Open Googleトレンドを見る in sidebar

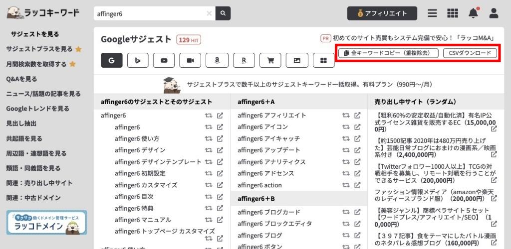pos(37,109)
